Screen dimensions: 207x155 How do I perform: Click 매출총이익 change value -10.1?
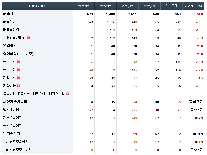click(199, 30)
